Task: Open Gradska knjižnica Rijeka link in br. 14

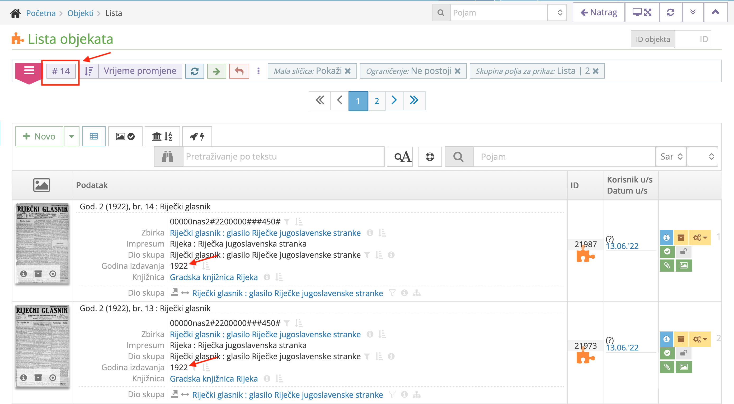Action: pos(214,277)
